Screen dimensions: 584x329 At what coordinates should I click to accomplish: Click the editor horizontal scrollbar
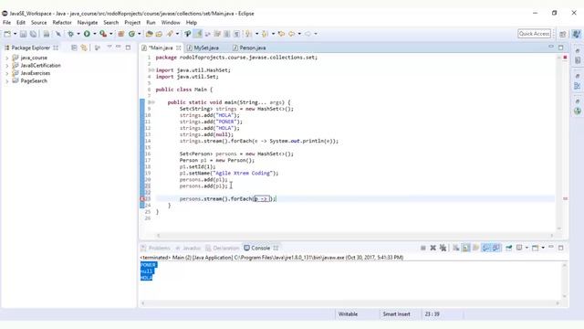(x=355, y=236)
